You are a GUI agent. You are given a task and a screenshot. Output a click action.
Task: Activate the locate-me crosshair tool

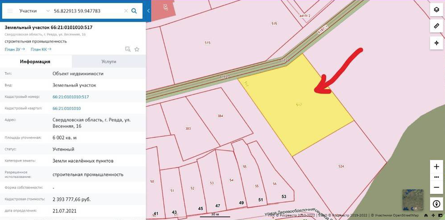click(x=436, y=43)
